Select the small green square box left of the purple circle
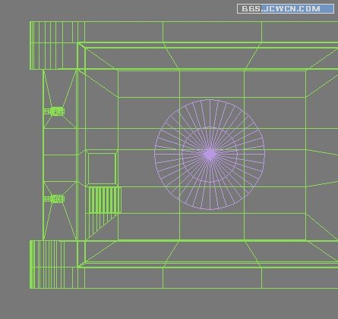The height and width of the screenshot is (319, 338). coord(102,168)
